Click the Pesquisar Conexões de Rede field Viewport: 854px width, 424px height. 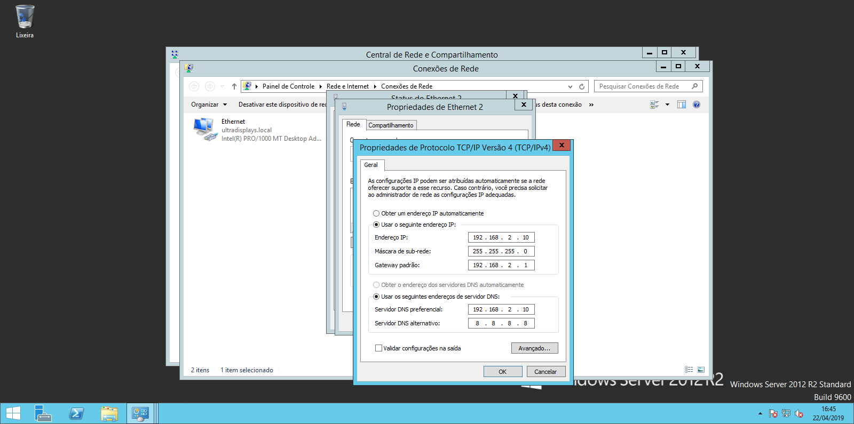pos(643,86)
